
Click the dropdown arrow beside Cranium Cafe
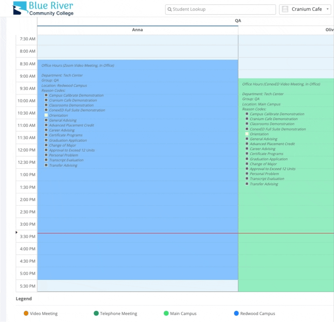click(x=328, y=9)
